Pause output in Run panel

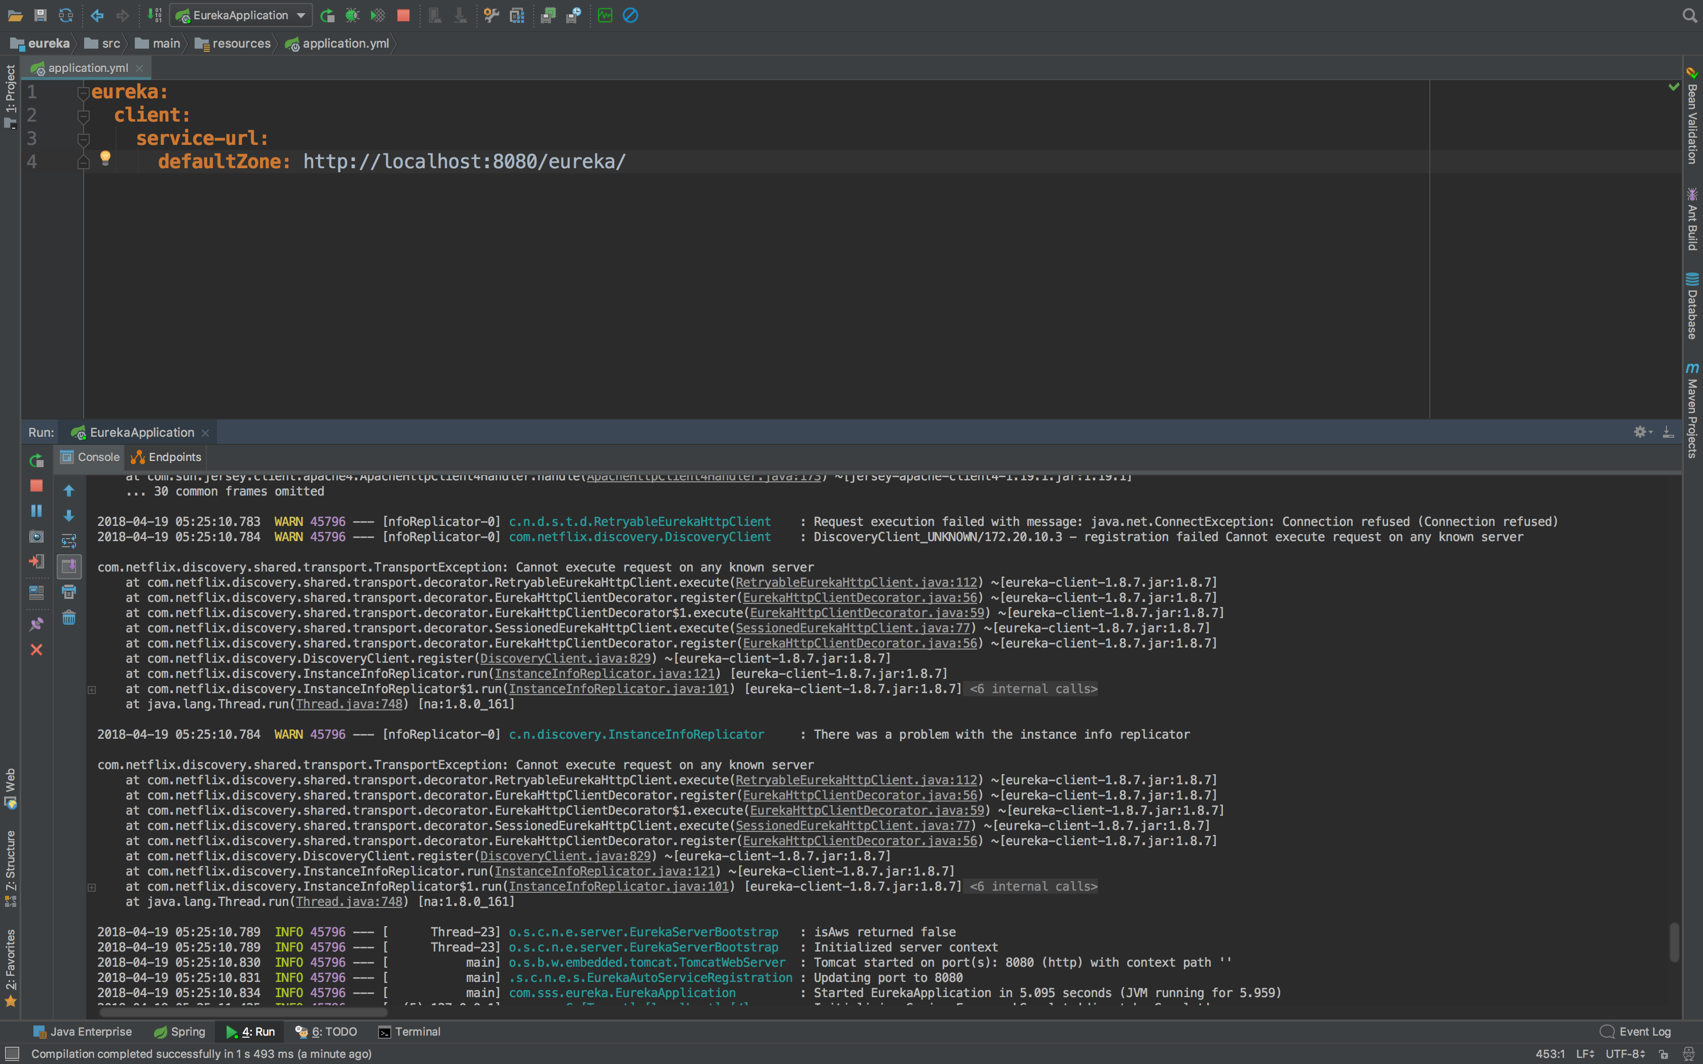coord(36,511)
